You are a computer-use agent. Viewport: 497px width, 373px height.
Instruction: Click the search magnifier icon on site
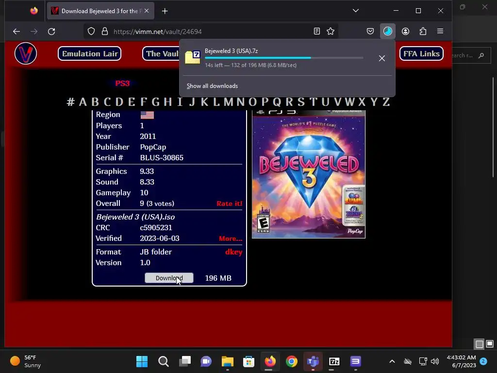481,55
